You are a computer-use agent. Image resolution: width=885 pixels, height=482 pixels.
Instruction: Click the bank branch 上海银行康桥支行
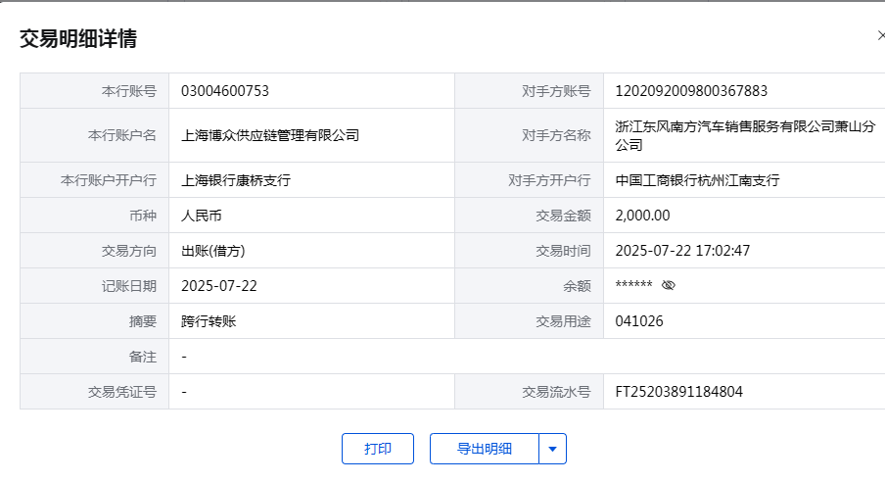click(237, 180)
